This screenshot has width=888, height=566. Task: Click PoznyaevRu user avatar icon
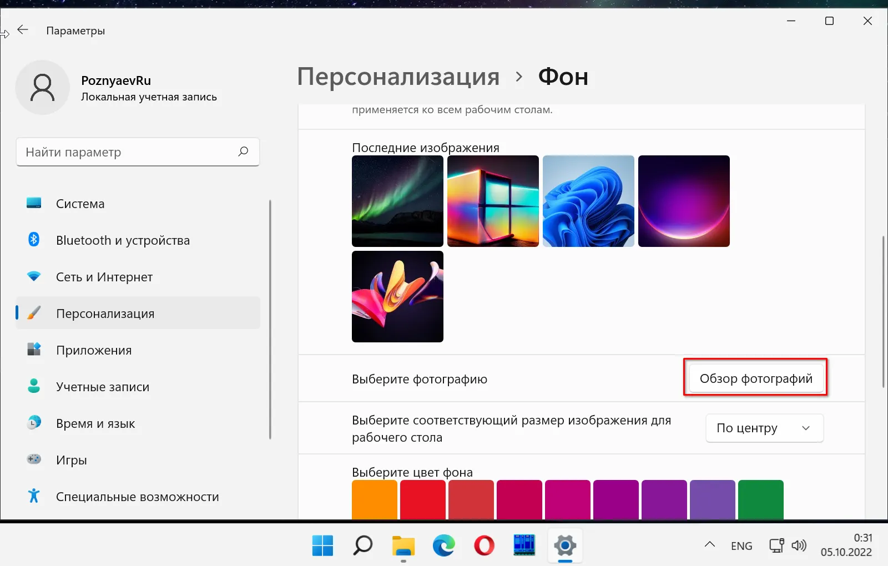click(x=43, y=88)
